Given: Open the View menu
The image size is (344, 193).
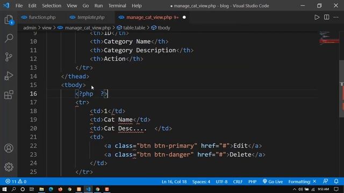Looking at the screenshot, I should (71, 6).
